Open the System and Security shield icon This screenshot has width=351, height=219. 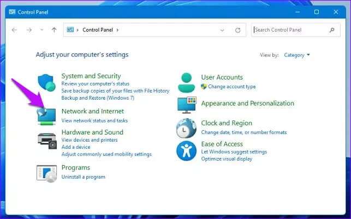click(46, 83)
